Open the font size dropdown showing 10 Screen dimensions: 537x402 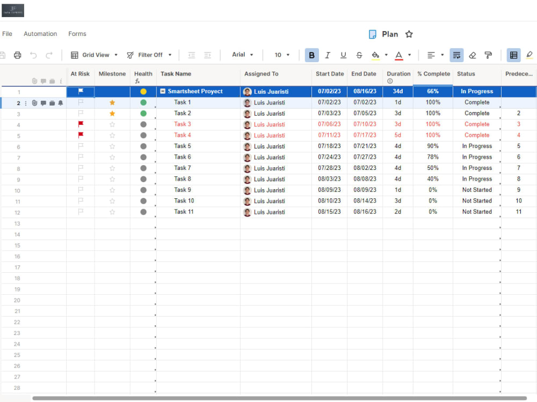(x=281, y=55)
